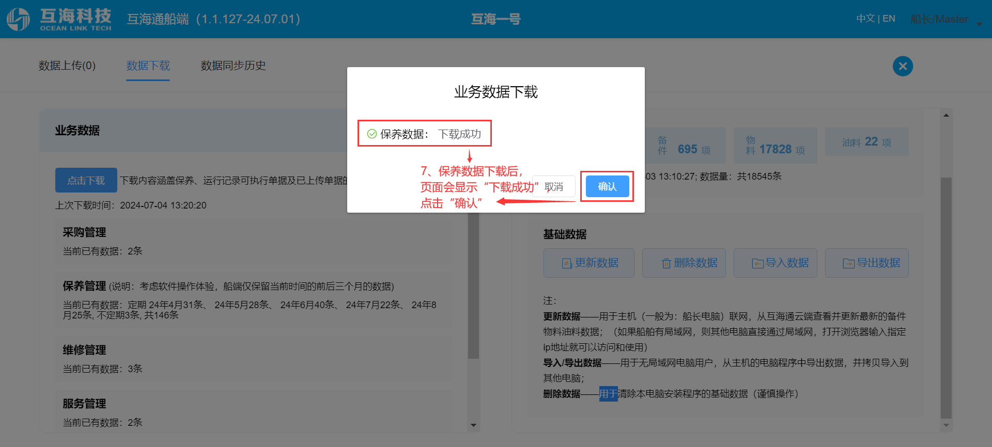
Task: Click the 互海科技 Ocean Link Tech logo
Action: (59, 19)
